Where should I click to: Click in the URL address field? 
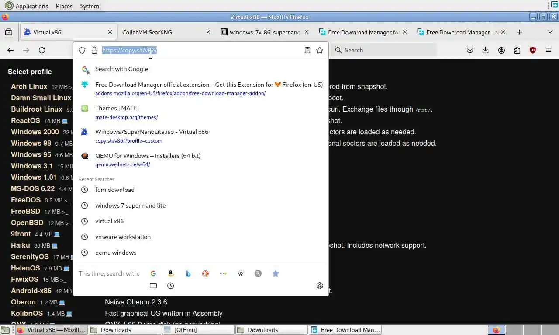(201, 50)
